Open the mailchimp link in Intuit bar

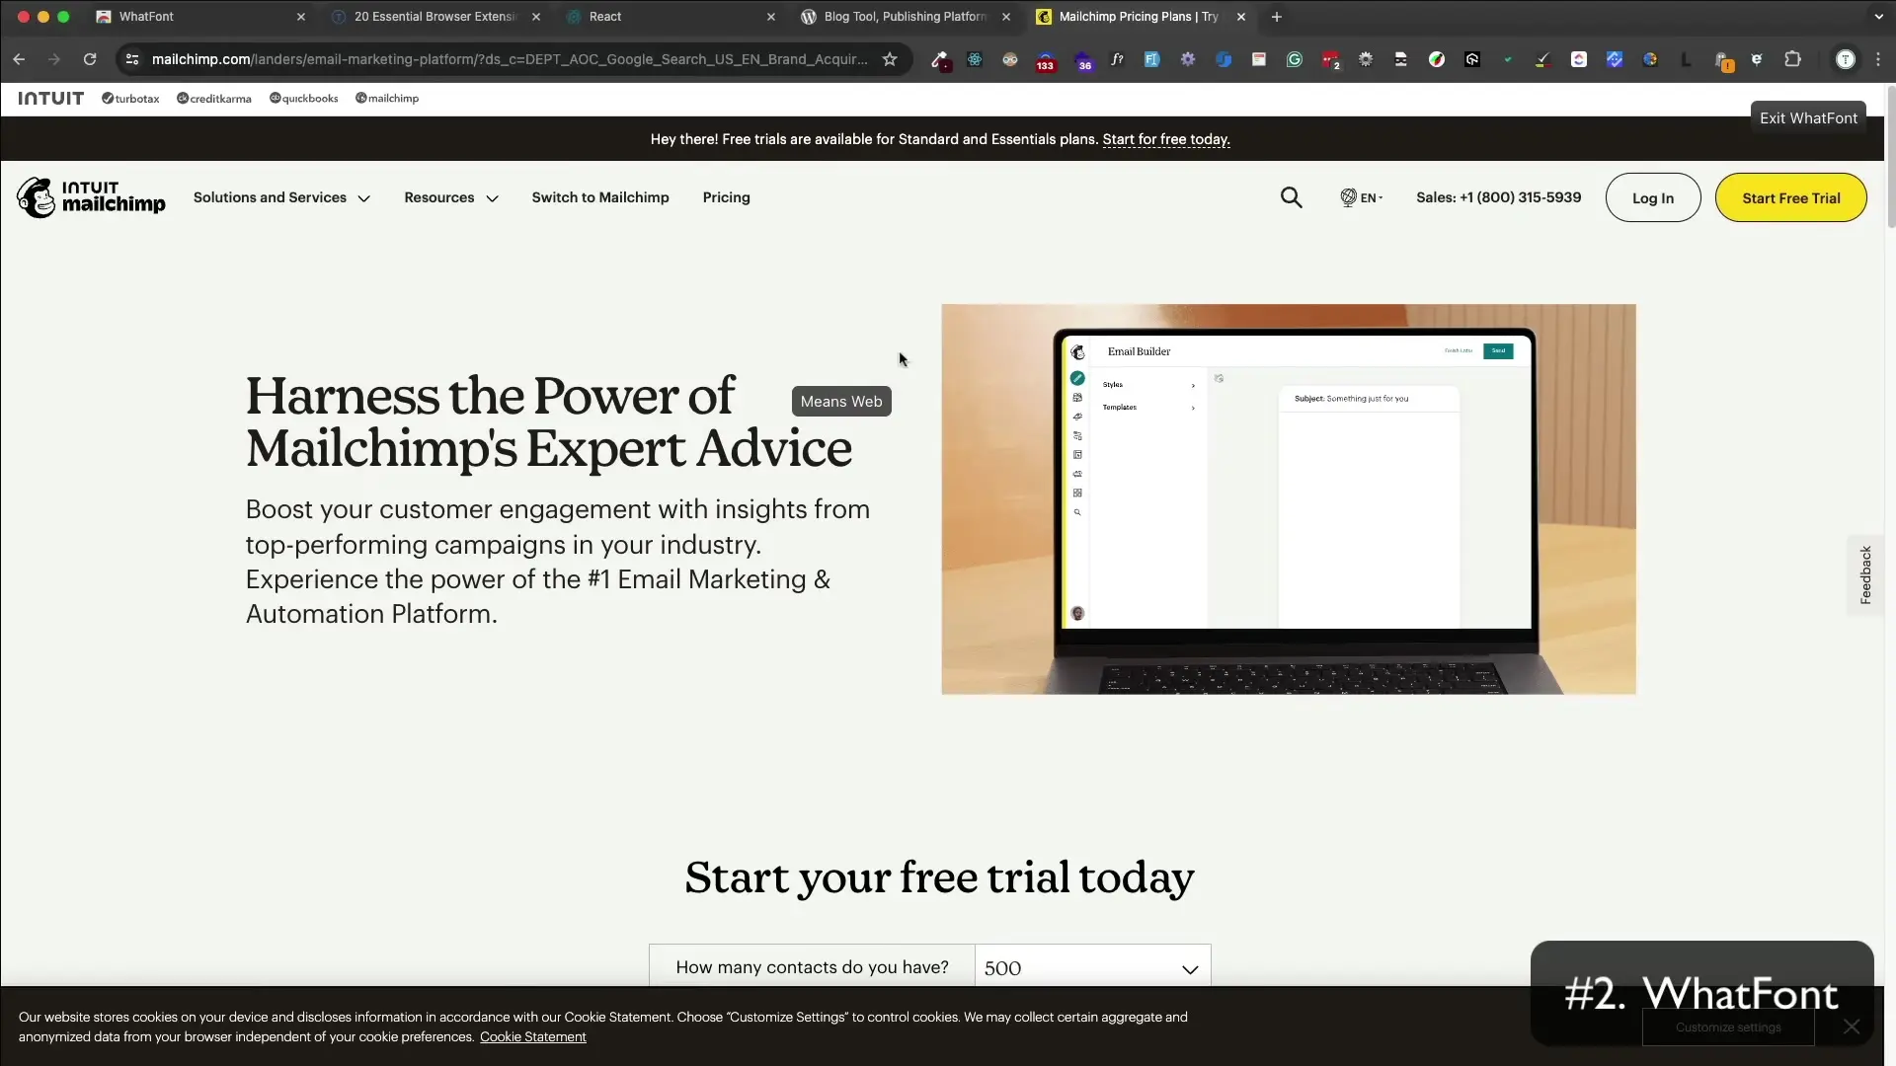tap(387, 99)
